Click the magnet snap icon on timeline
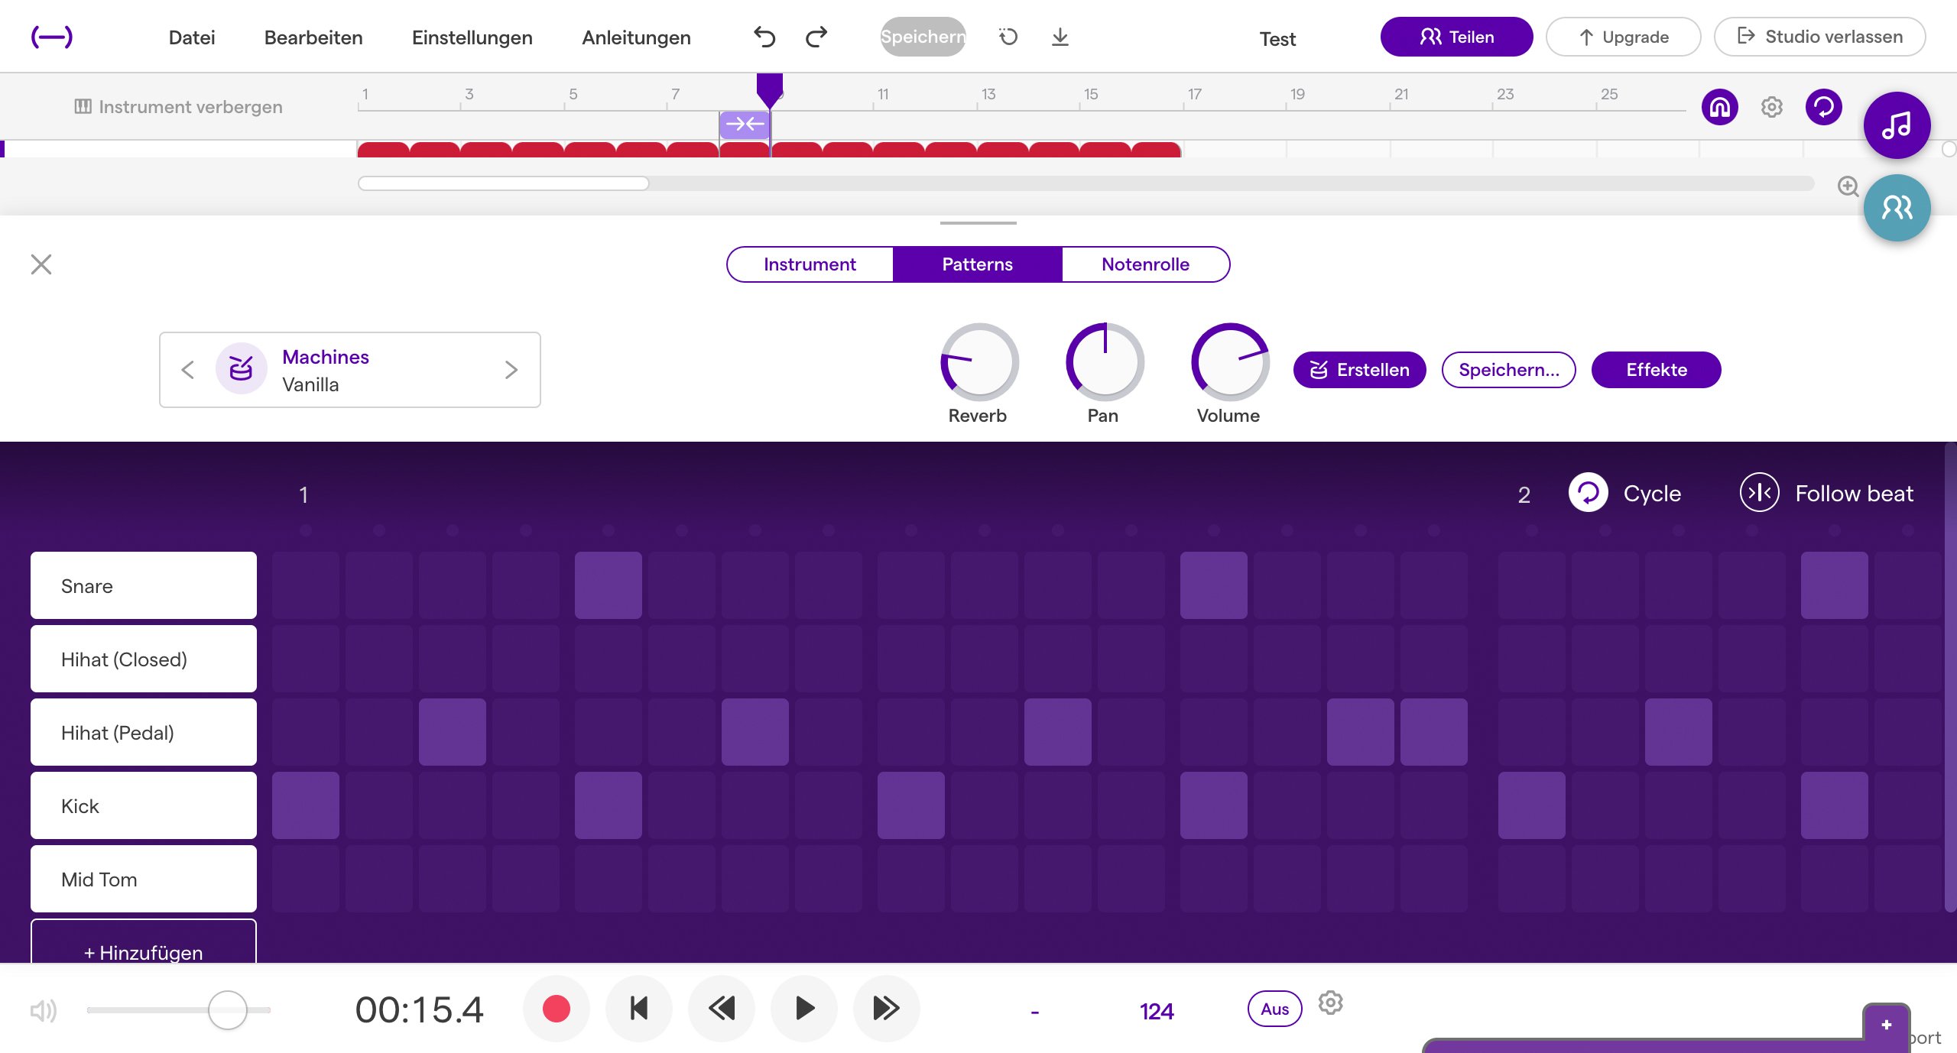 click(x=1719, y=107)
